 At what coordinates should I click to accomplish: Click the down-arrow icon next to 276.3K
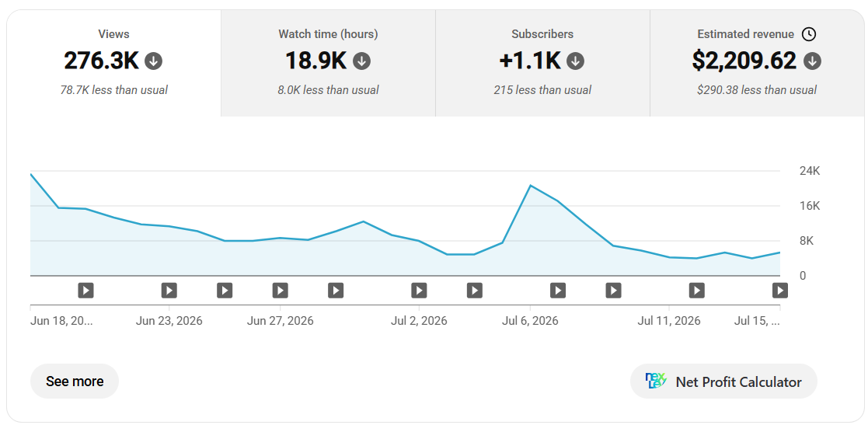[x=153, y=61]
